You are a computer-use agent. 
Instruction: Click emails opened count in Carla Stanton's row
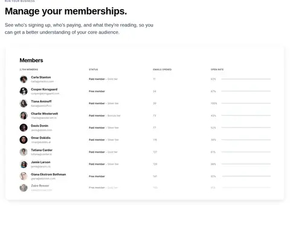154,79
